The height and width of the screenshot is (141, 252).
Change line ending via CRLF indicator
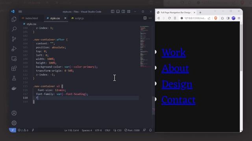[107, 130]
